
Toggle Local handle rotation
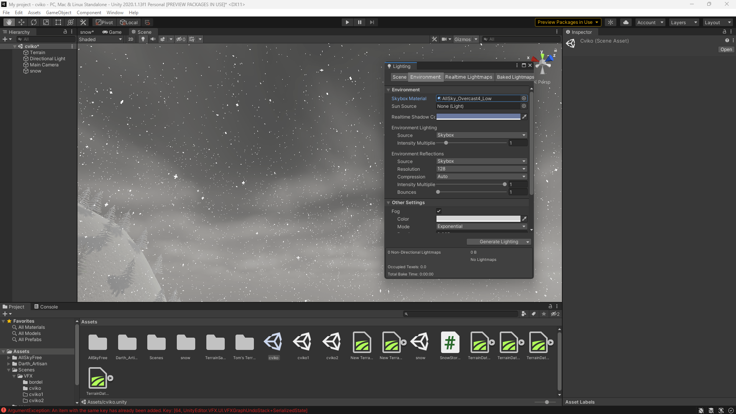[x=129, y=22]
